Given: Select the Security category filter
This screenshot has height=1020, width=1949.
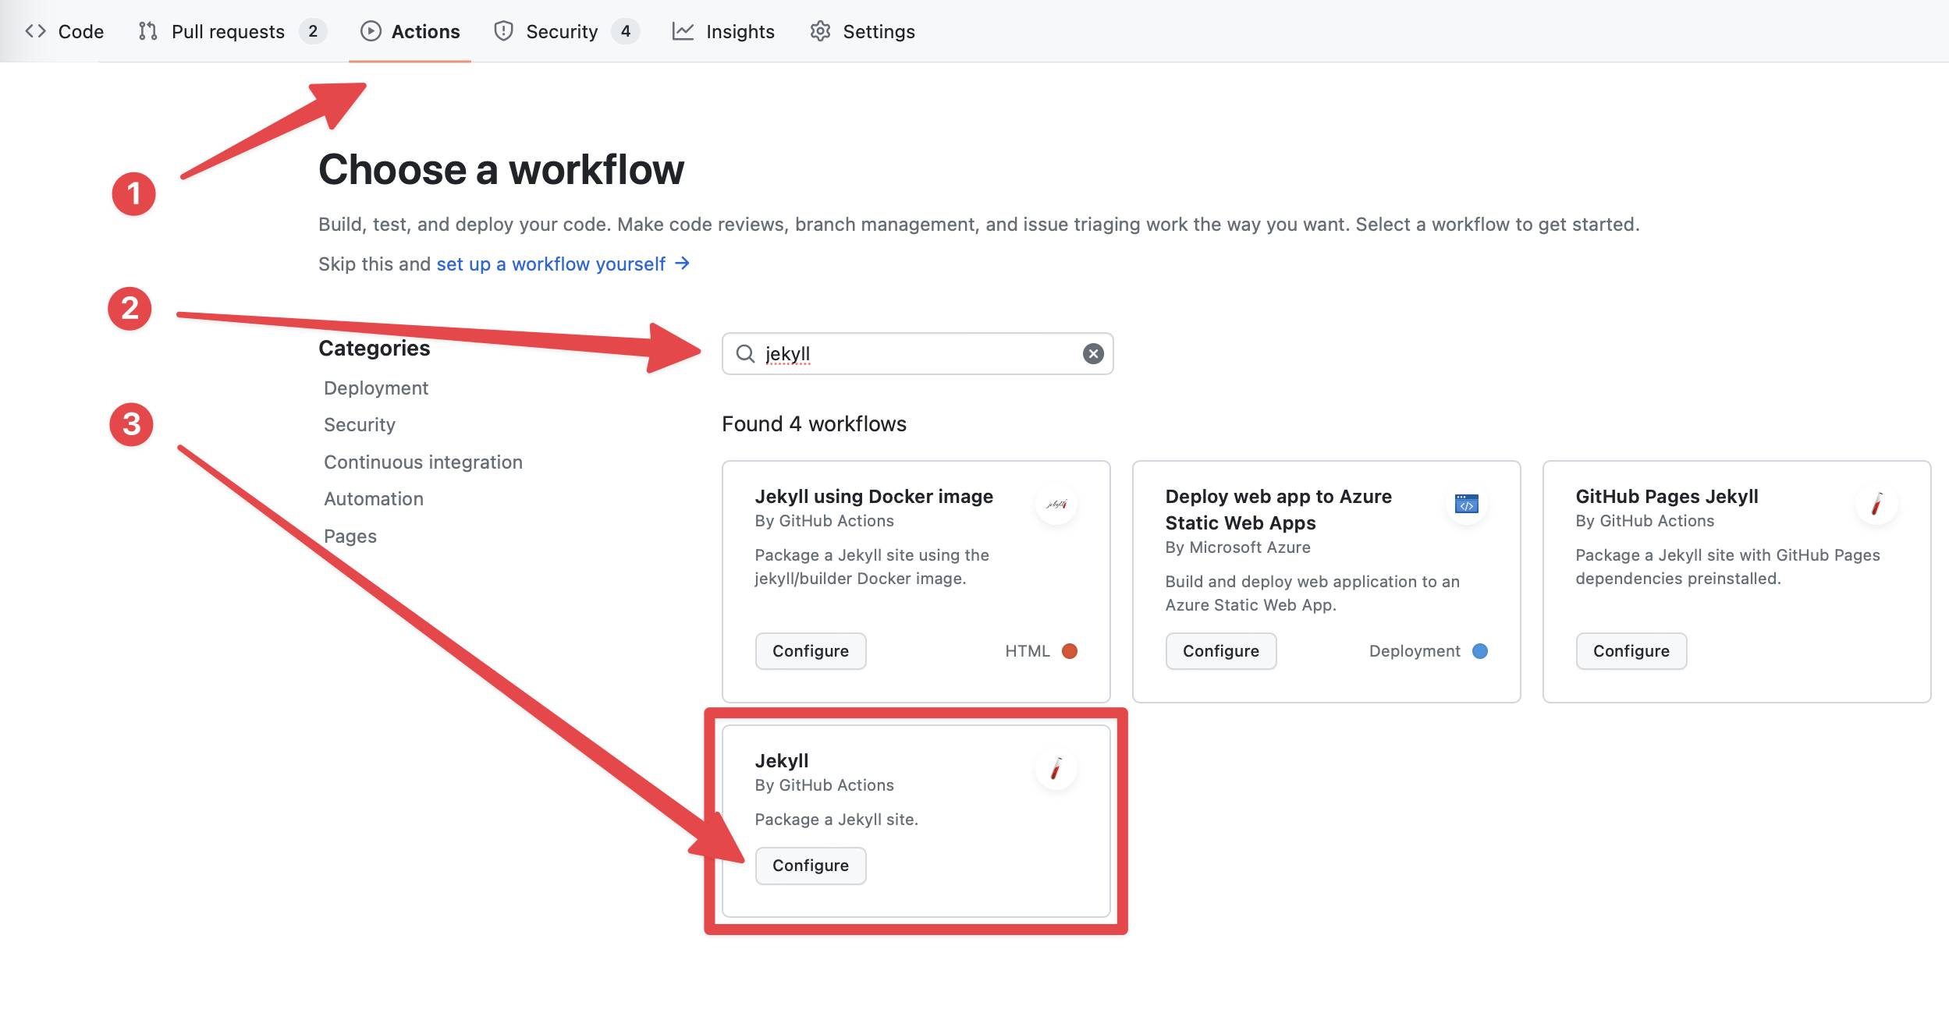Looking at the screenshot, I should [x=360, y=423].
